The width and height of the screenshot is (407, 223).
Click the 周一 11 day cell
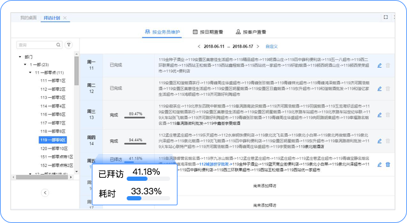click(91, 65)
